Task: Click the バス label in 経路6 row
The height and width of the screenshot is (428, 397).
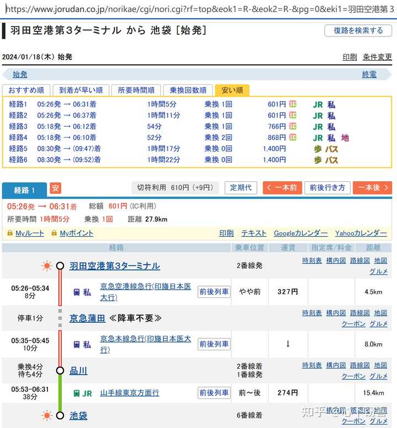Action: (x=332, y=160)
